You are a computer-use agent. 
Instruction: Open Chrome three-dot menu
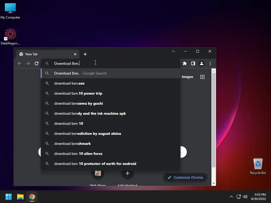[210, 63]
